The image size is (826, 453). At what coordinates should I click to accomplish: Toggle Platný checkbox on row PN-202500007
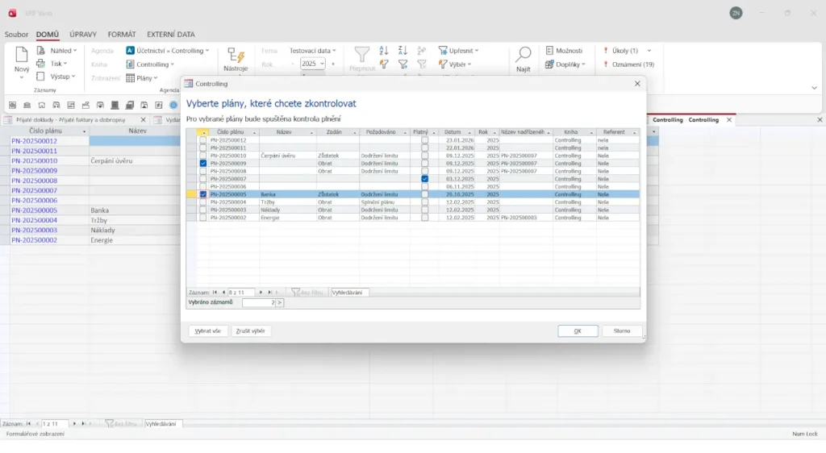[424, 179]
